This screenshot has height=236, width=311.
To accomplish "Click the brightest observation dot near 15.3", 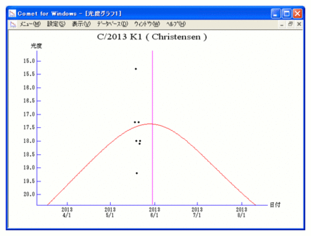I will point(136,69).
